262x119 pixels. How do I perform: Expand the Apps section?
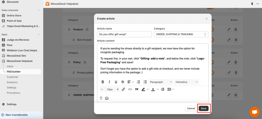pyautogui.click(x=39, y=35)
